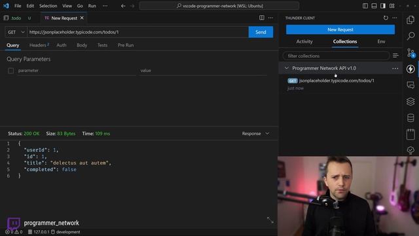Open the Go menu
Viewport: 419px width, 236px height.
pos(80,6)
